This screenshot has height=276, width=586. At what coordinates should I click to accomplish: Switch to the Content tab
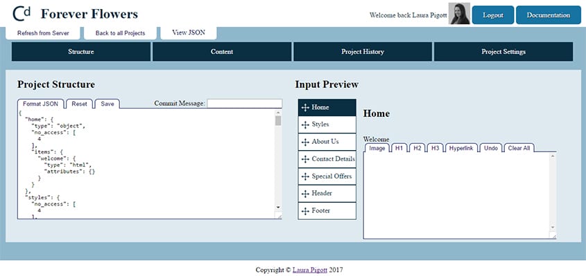pyautogui.click(x=222, y=51)
